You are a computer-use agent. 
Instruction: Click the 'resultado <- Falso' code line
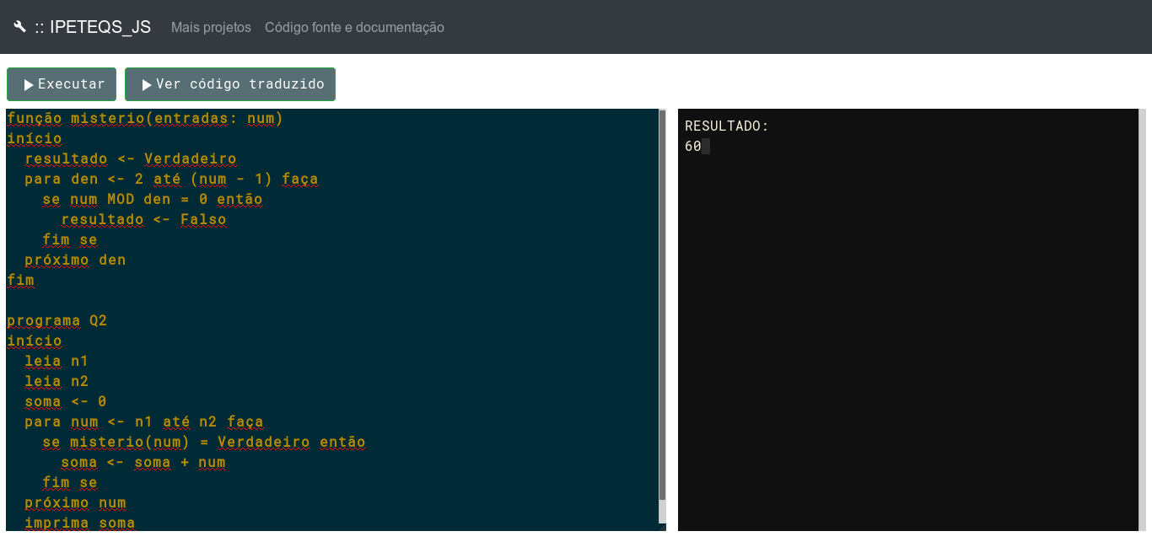pyautogui.click(x=143, y=220)
